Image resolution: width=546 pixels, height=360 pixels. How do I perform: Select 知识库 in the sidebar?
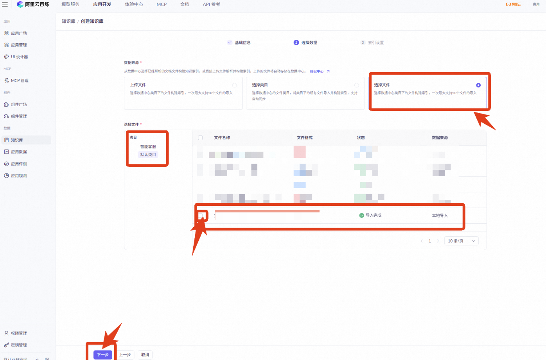tap(26, 140)
